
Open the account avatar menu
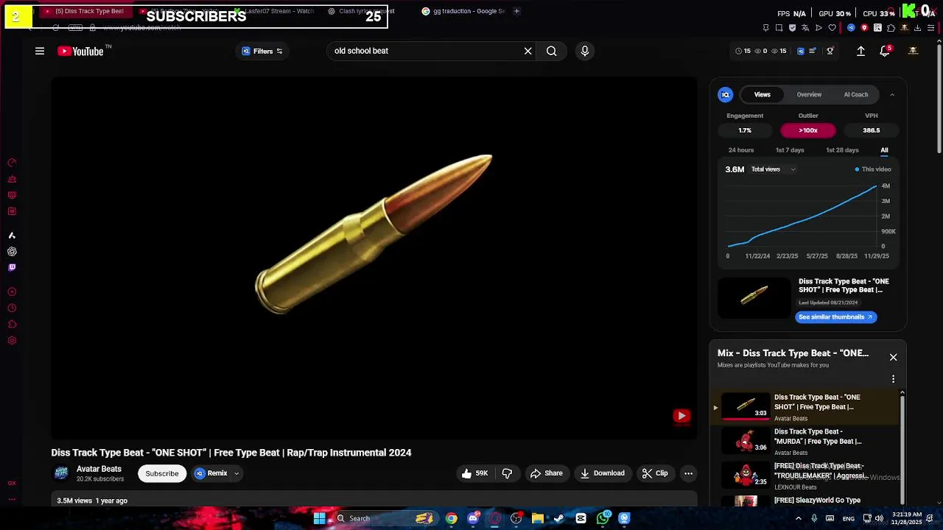(913, 51)
